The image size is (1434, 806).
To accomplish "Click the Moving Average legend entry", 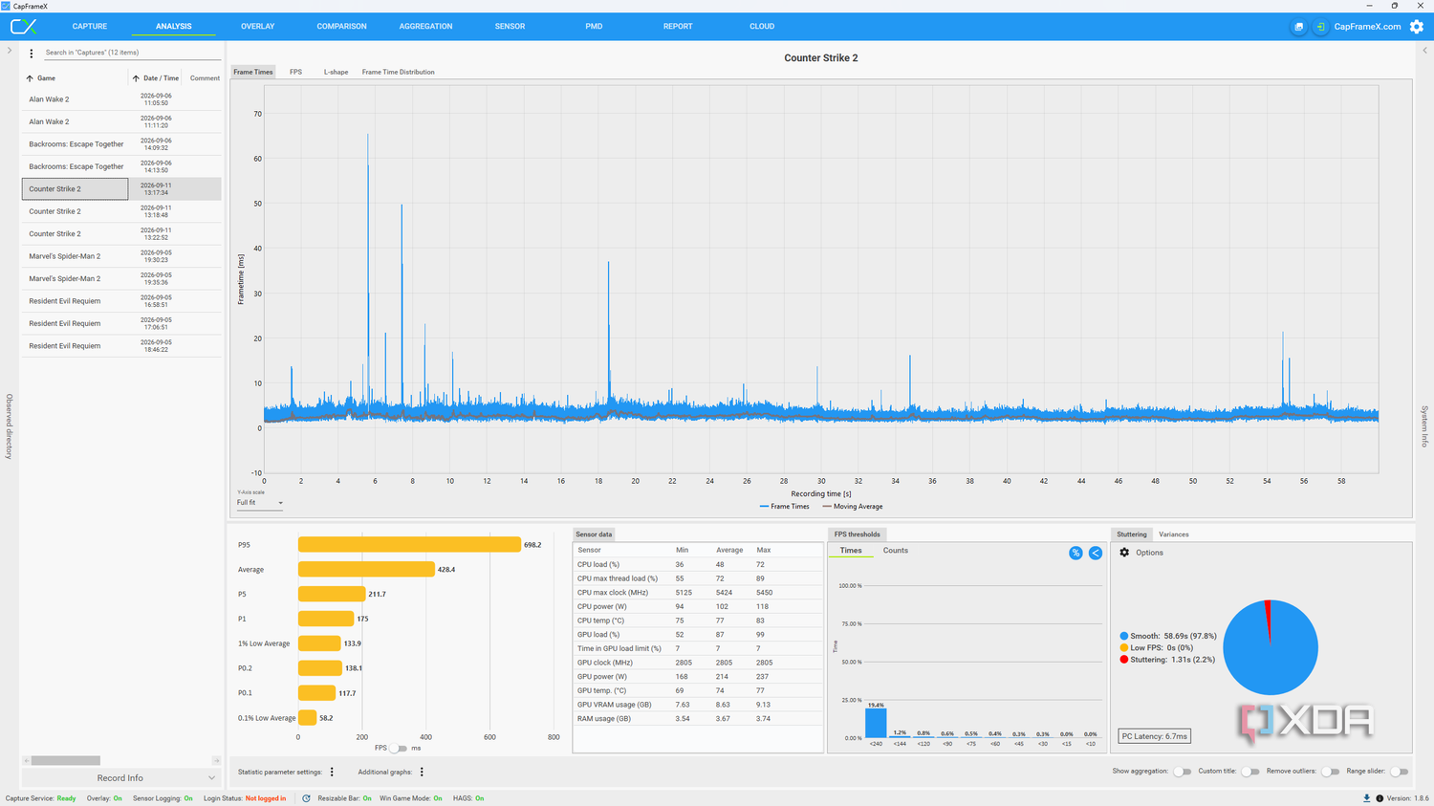I will click(853, 507).
